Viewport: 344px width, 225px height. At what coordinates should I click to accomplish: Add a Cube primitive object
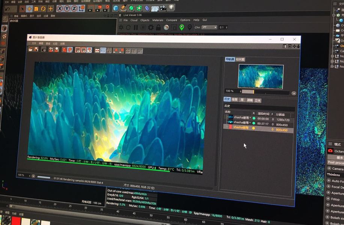pyautogui.click(x=116, y=8)
